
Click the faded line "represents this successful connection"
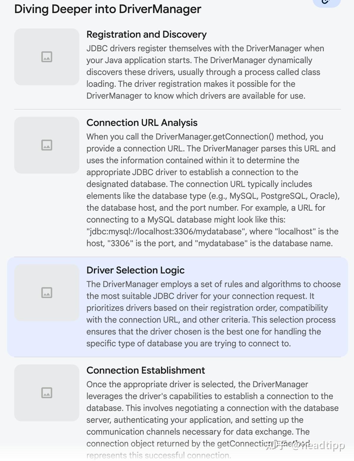tap(158, 455)
